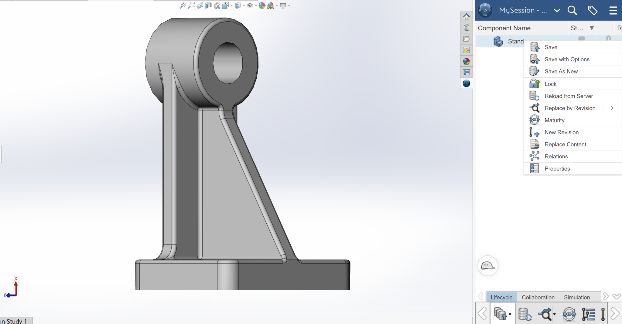This screenshot has height=324, width=622.
Task: Select Reload from Server menu entry
Action: [x=573, y=96]
